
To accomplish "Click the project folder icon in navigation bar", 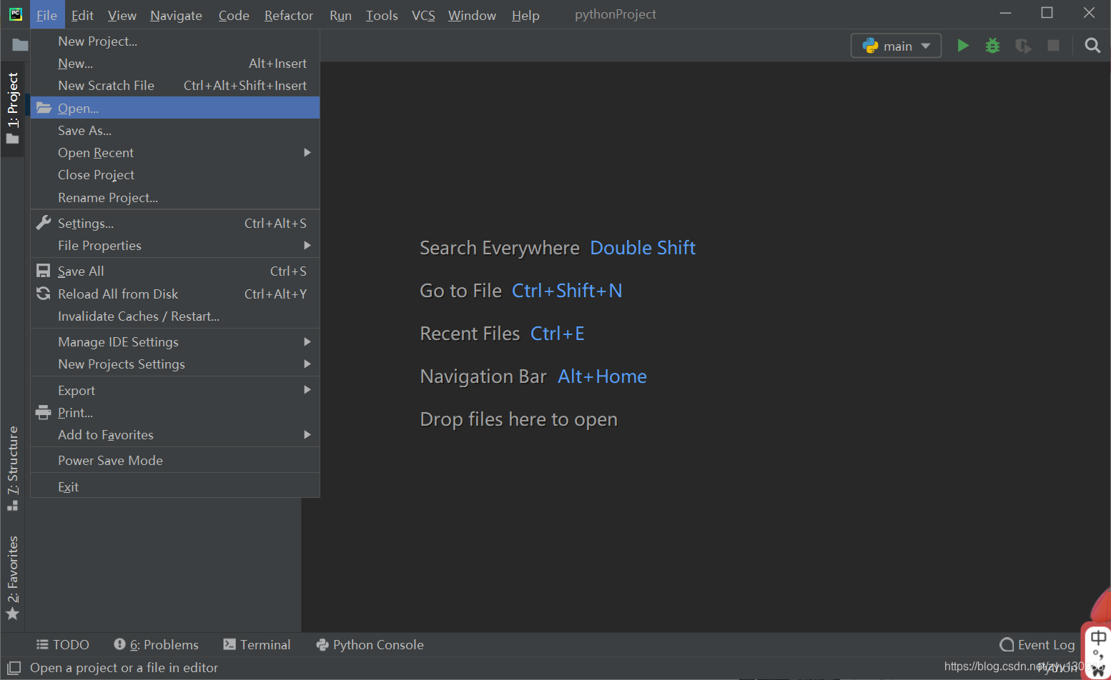I will tap(20, 45).
